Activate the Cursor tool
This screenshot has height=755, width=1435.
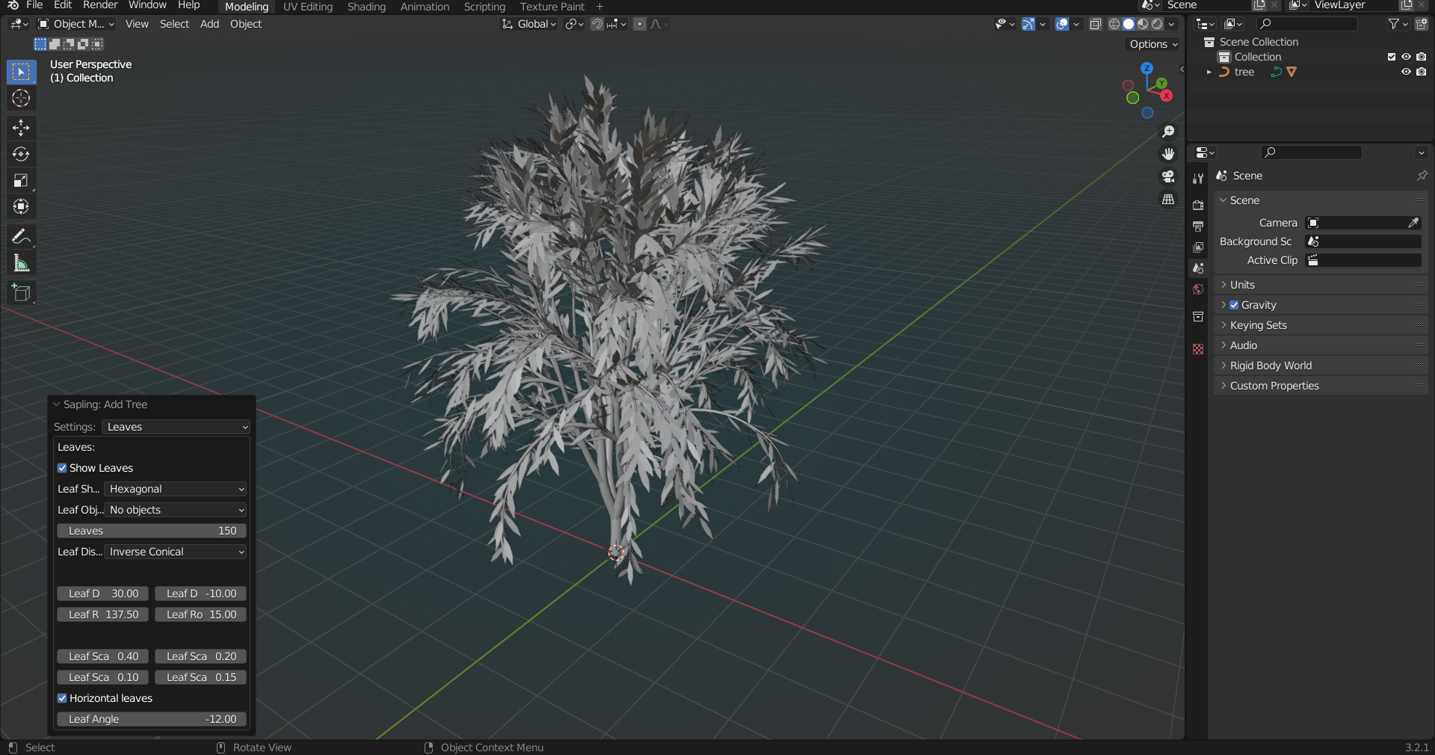tap(21, 98)
